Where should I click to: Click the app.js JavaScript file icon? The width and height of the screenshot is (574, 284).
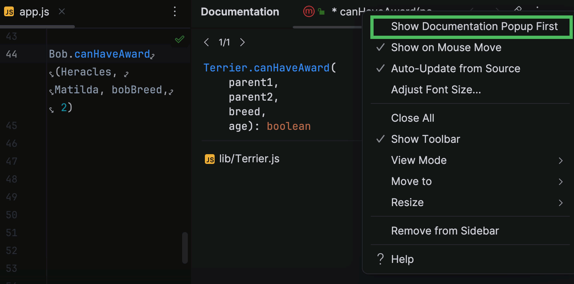point(9,12)
